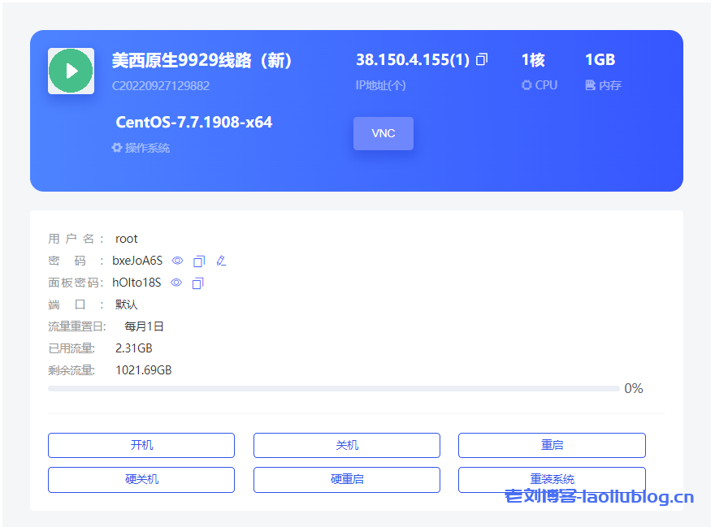Click the traffic usage progress bar at 0%

point(333,388)
